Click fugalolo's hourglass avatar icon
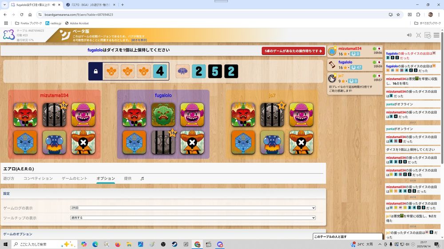The height and width of the screenshot is (249, 444). (332, 65)
